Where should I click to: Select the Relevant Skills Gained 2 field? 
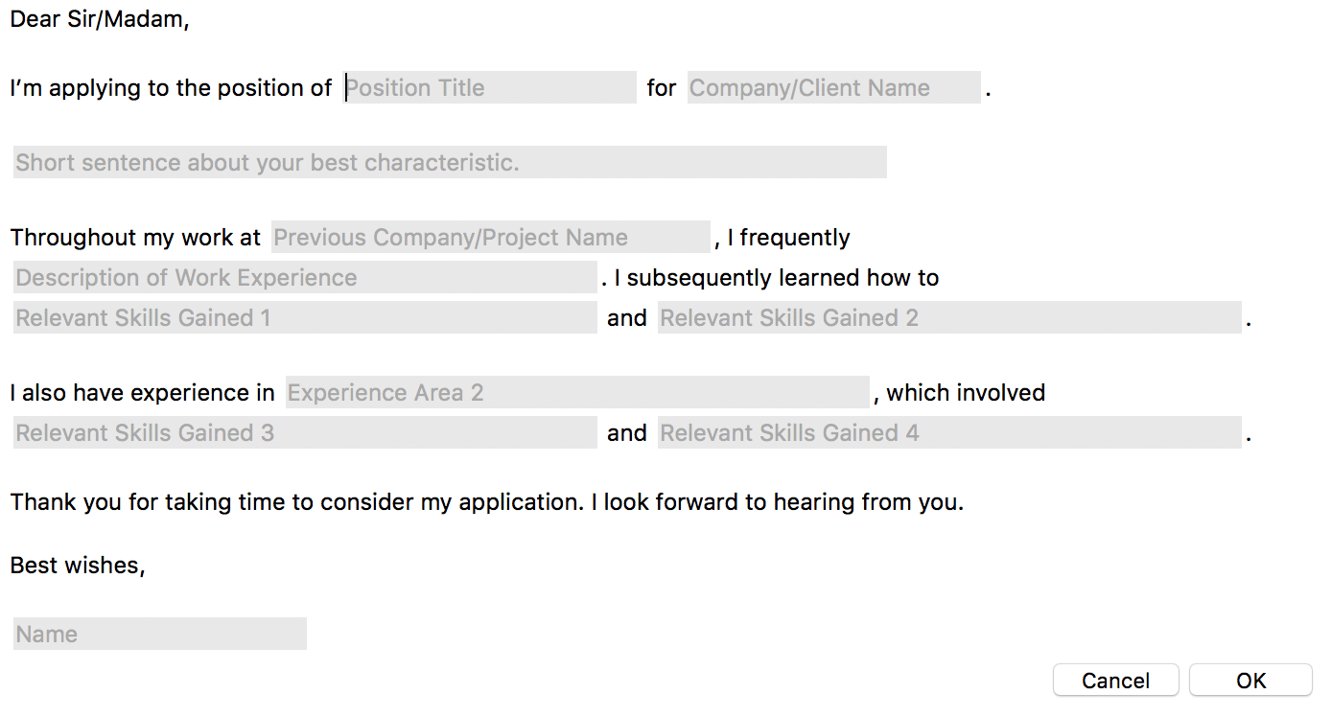949,317
